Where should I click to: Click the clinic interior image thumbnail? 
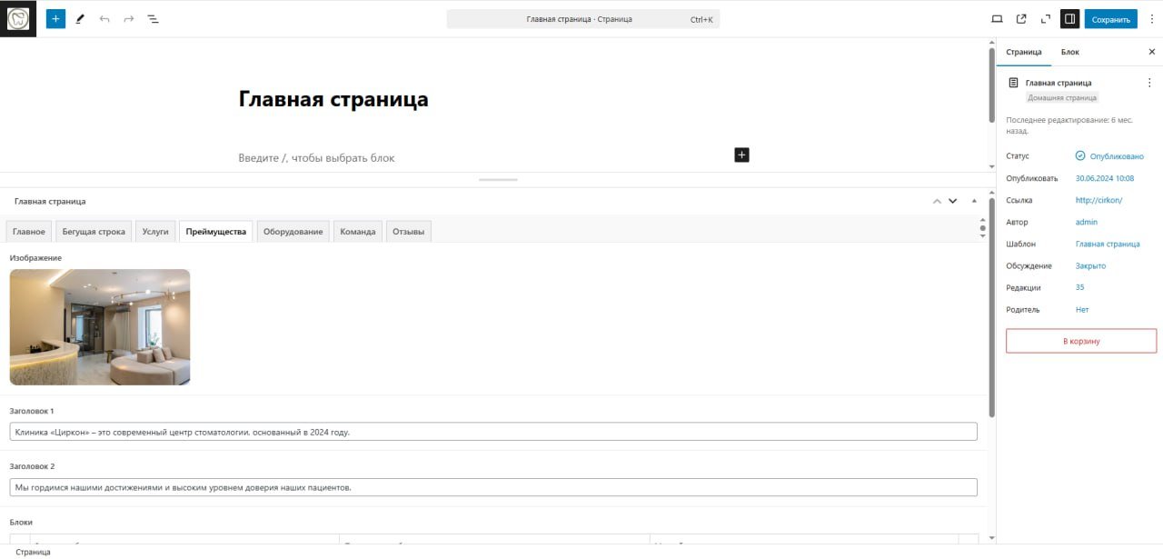coord(100,327)
